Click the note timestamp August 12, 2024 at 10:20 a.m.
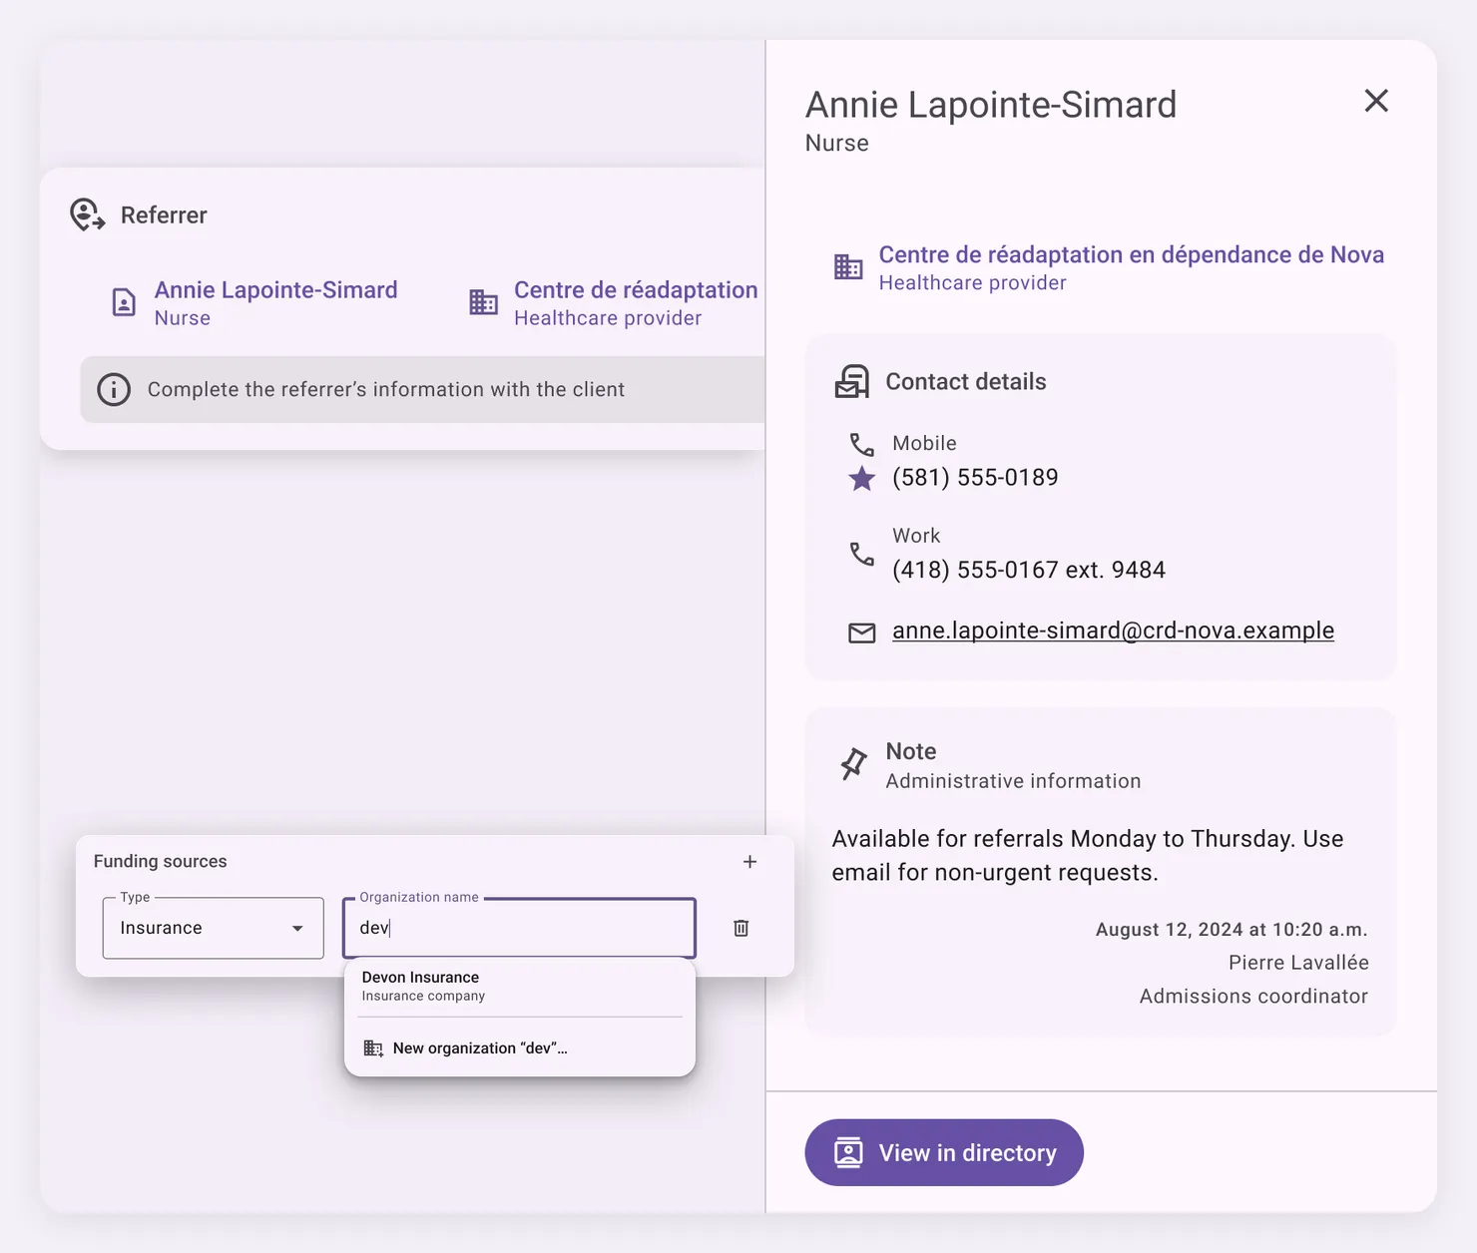The width and height of the screenshot is (1477, 1253). coord(1231,930)
